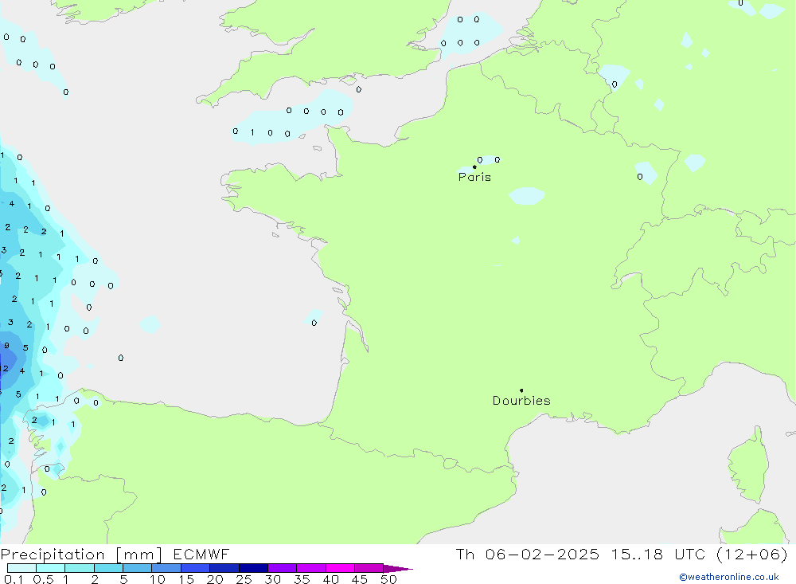This screenshot has height=584, width=796.
Task: Click the 0.5–1 mm legend swatch
Action: (50, 568)
